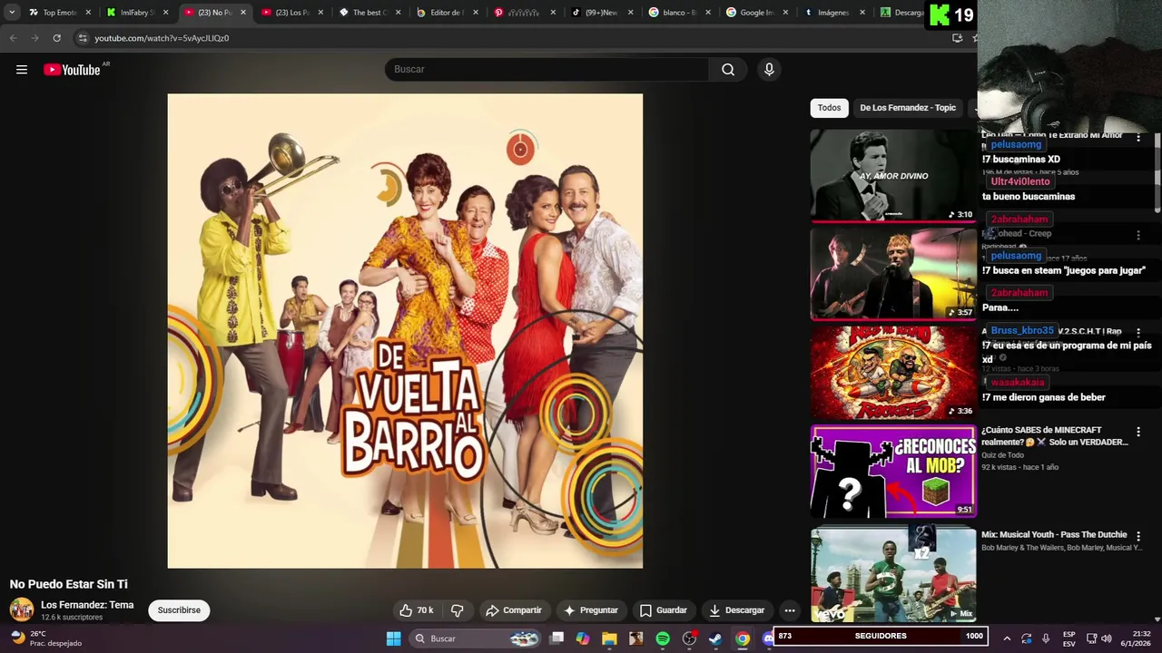Go back with browser back arrow
The height and width of the screenshot is (653, 1162).
coord(13,38)
